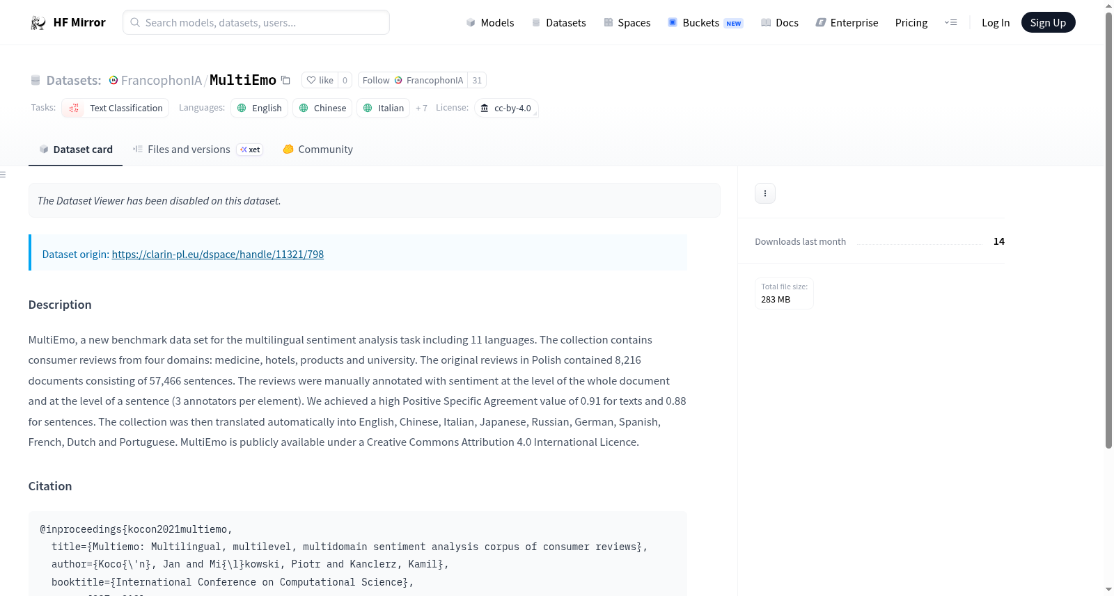Screen dimensions: 1114x596
Task: Click the MultiEmo dataset title link
Action: click(243, 80)
